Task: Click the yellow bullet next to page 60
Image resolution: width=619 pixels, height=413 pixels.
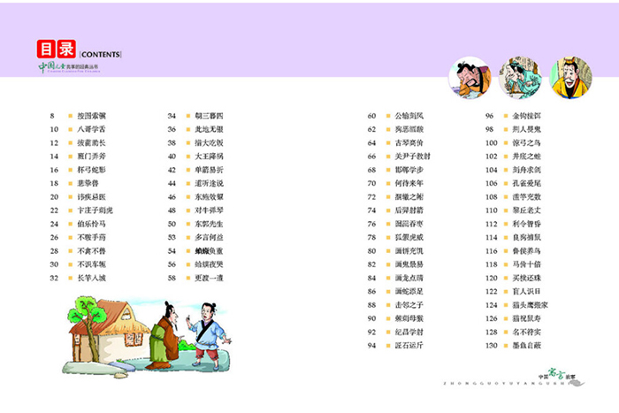Action: point(388,116)
